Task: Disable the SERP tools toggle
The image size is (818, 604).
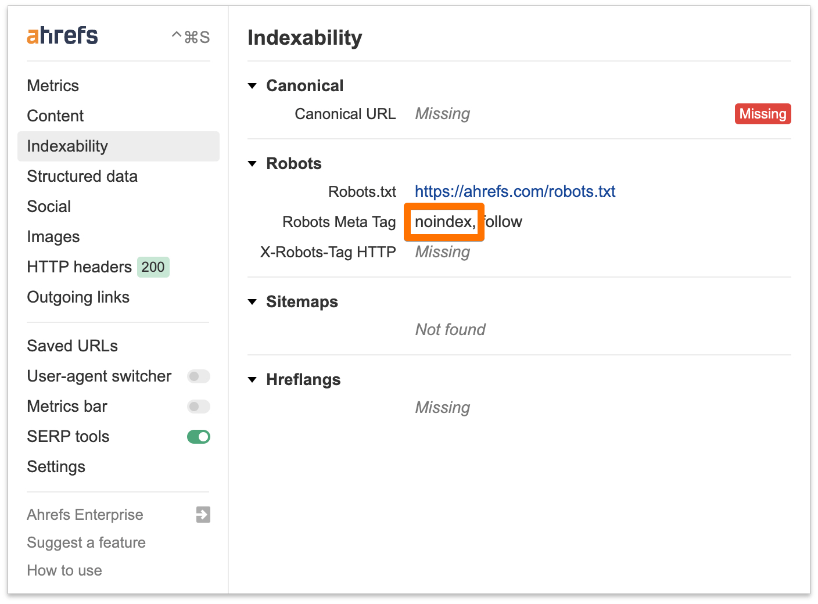Action: [x=198, y=437]
